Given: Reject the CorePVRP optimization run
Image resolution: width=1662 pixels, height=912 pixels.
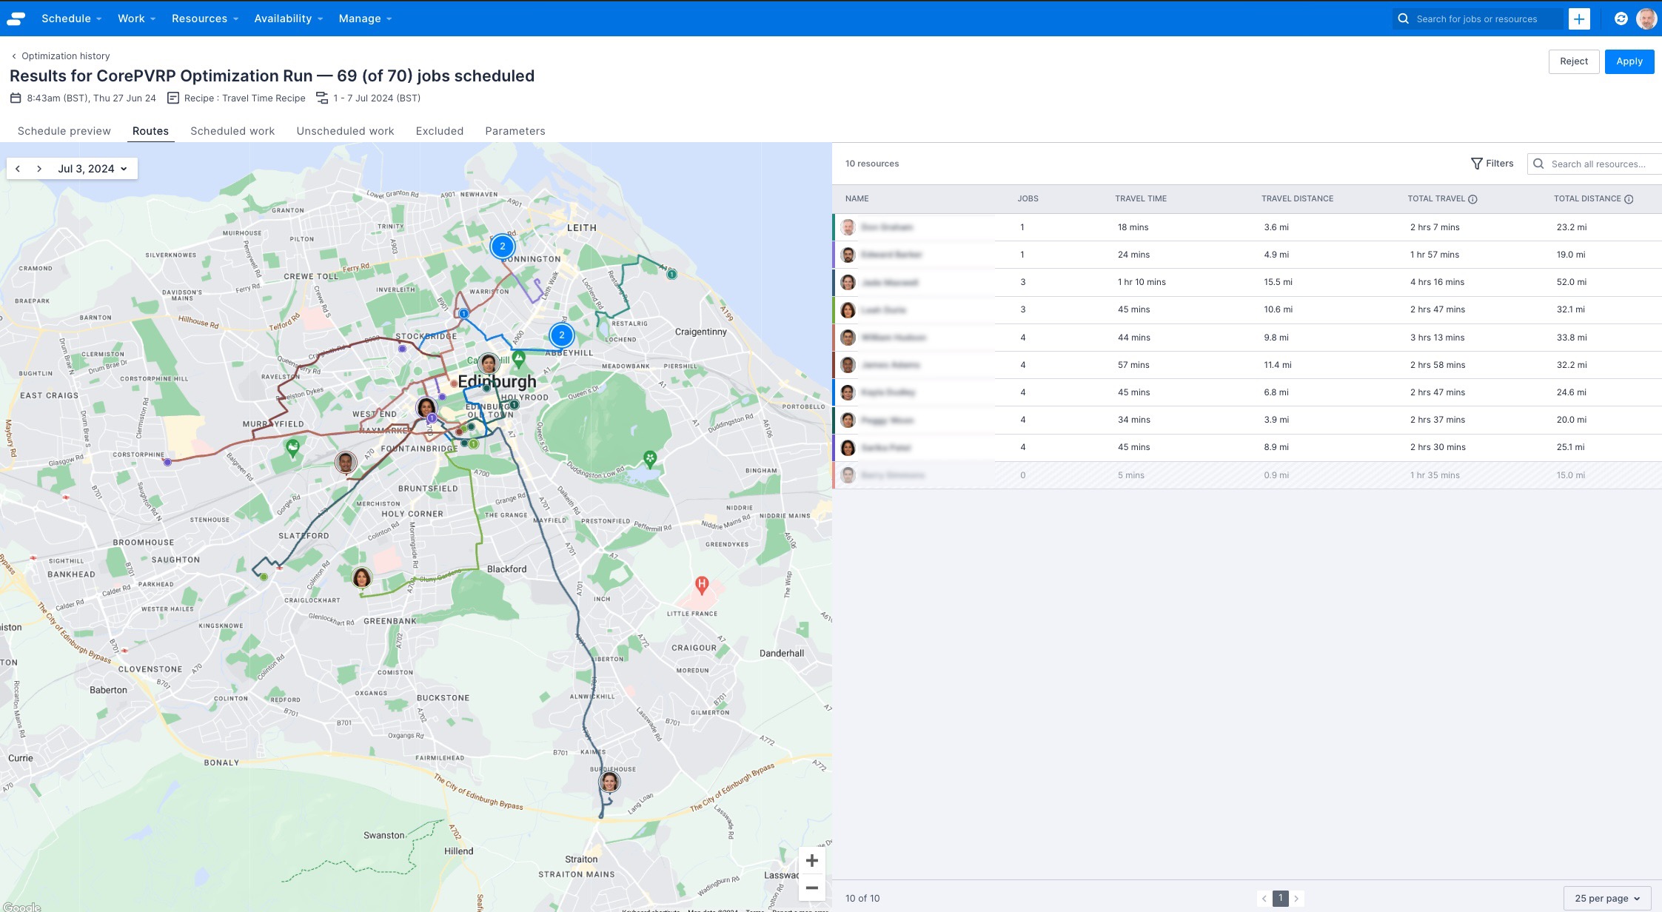Looking at the screenshot, I should (1574, 61).
